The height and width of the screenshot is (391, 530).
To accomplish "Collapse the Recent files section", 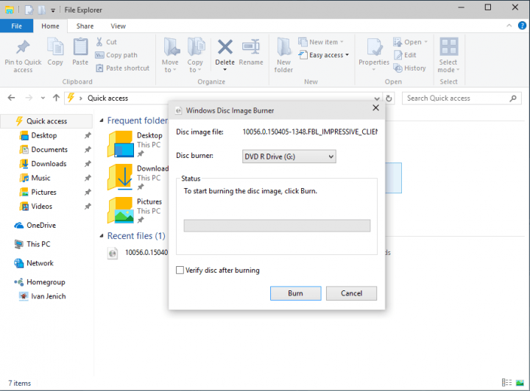I will tap(102, 236).
